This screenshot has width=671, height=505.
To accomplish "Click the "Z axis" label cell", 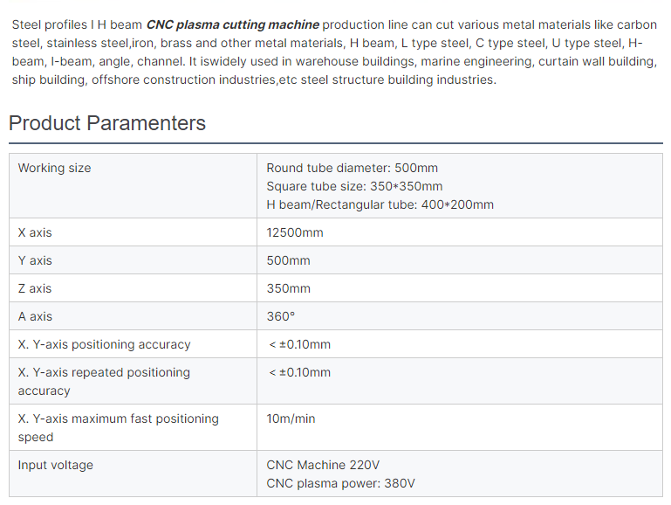I will tap(35, 288).
